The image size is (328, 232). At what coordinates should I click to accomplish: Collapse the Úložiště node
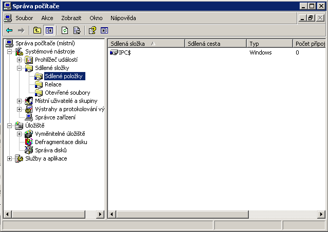click(9, 126)
